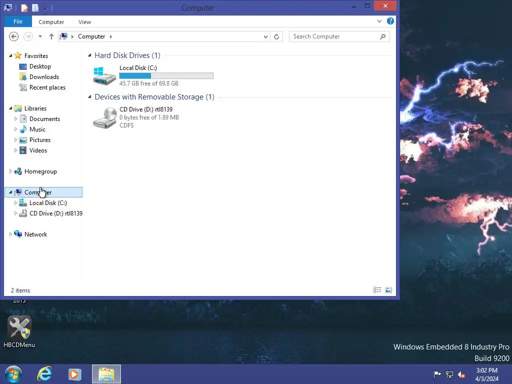Viewport: 512px width, 384px height.
Task: Open the View ribbon tab
Action: [x=84, y=22]
